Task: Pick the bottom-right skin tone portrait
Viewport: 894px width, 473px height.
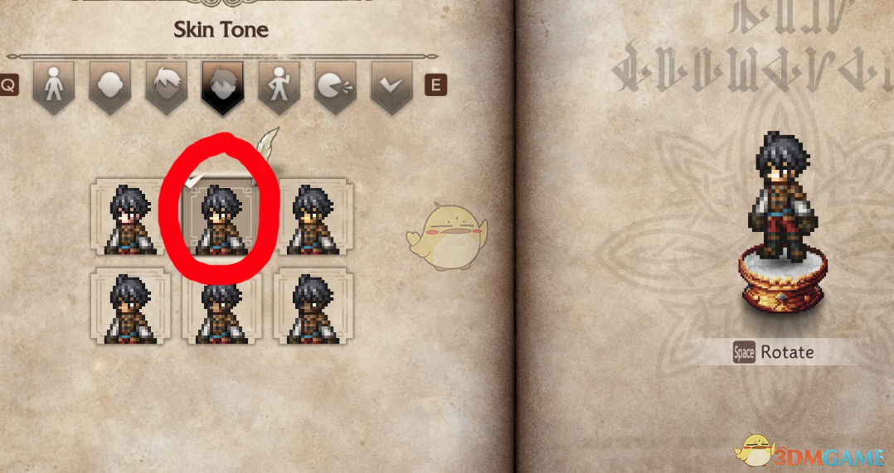Action: tap(313, 306)
